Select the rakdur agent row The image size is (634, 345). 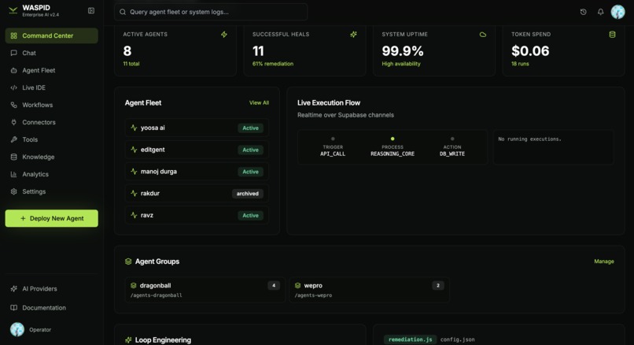[x=197, y=194]
